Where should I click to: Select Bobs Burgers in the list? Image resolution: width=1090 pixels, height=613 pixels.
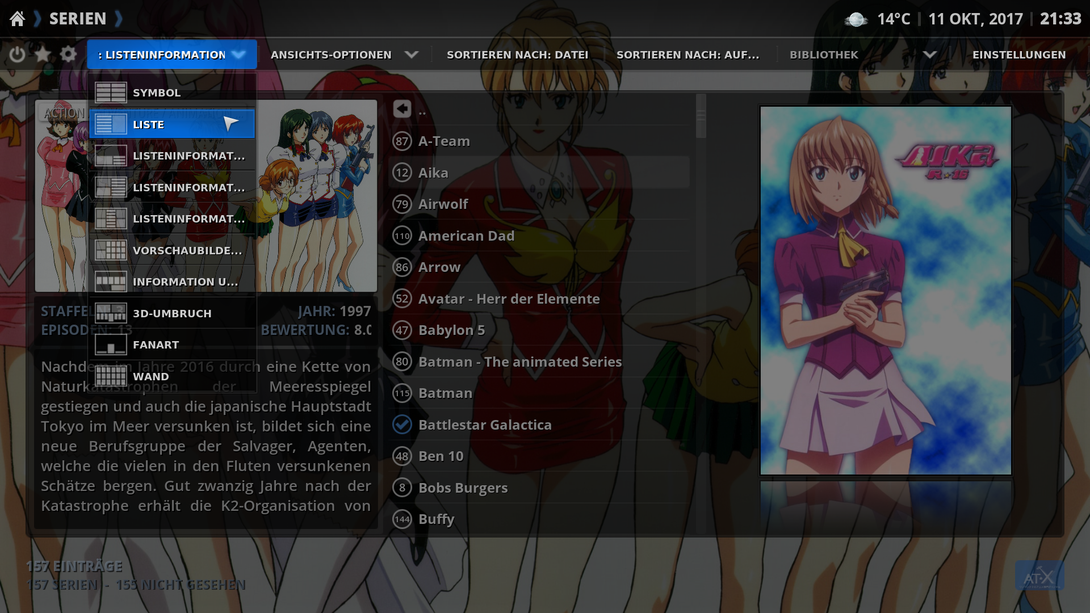(x=539, y=488)
